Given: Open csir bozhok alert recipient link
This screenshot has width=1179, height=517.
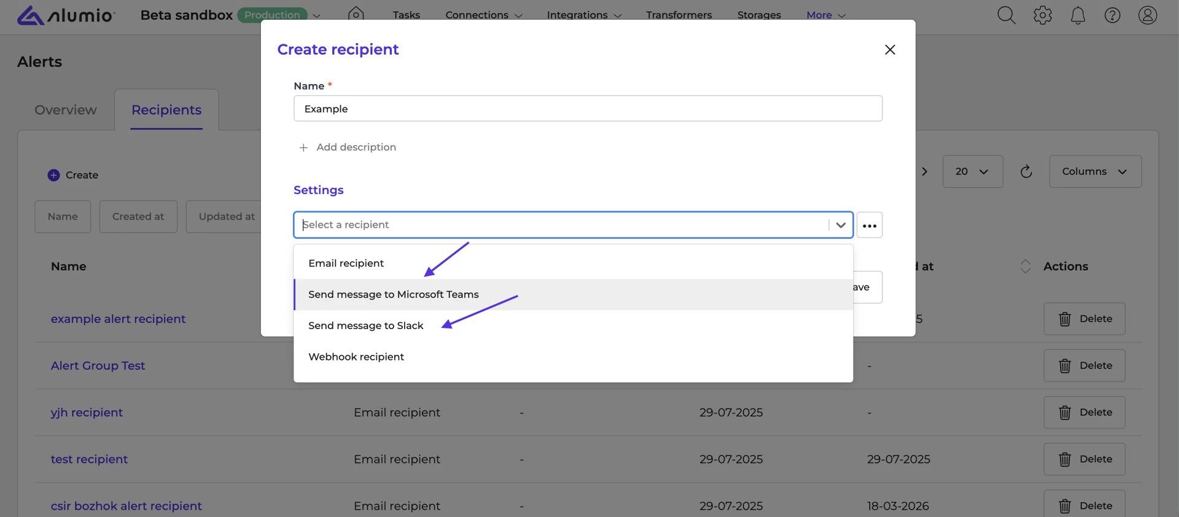Looking at the screenshot, I should [x=126, y=506].
